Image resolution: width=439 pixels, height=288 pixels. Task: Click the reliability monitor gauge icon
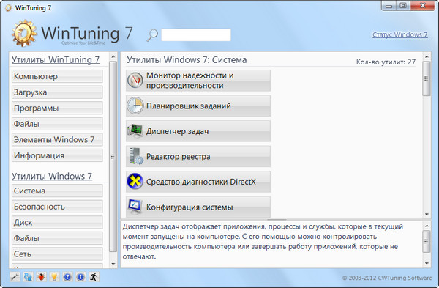point(135,81)
